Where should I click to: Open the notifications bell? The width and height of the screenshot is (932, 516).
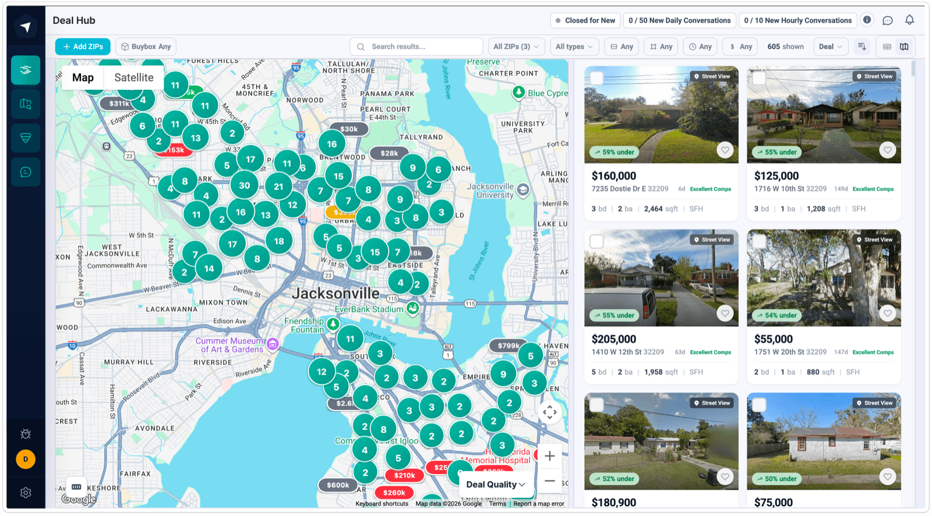909,20
